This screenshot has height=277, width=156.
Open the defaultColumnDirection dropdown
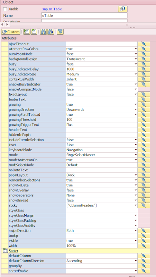[102, 261]
